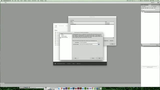160x90 pixels.
Task: Click the Get files down-arrow icon
Action: tap(146, 8)
